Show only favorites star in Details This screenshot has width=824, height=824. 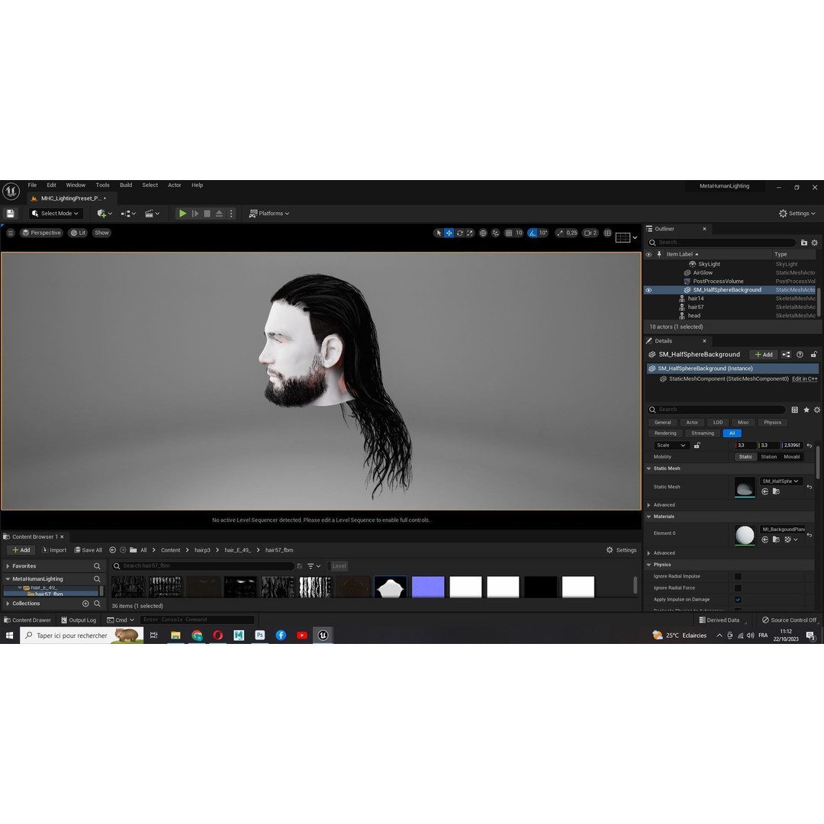806,410
